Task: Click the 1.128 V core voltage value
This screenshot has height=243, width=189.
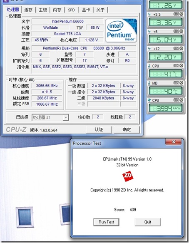Action: (91, 40)
